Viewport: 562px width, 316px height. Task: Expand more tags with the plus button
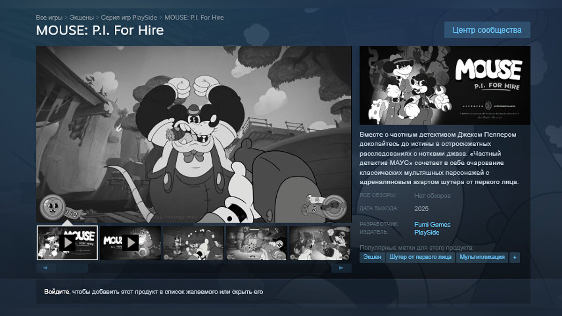(x=515, y=257)
